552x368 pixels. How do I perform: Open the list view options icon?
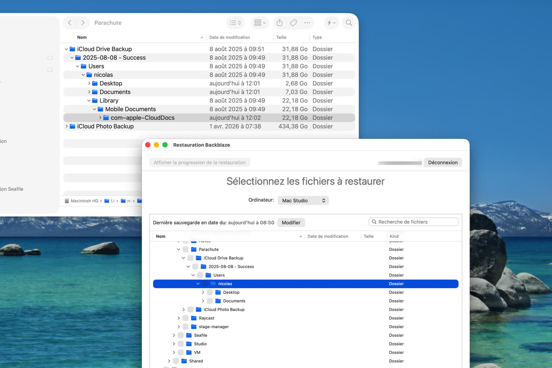click(x=235, y=23)
